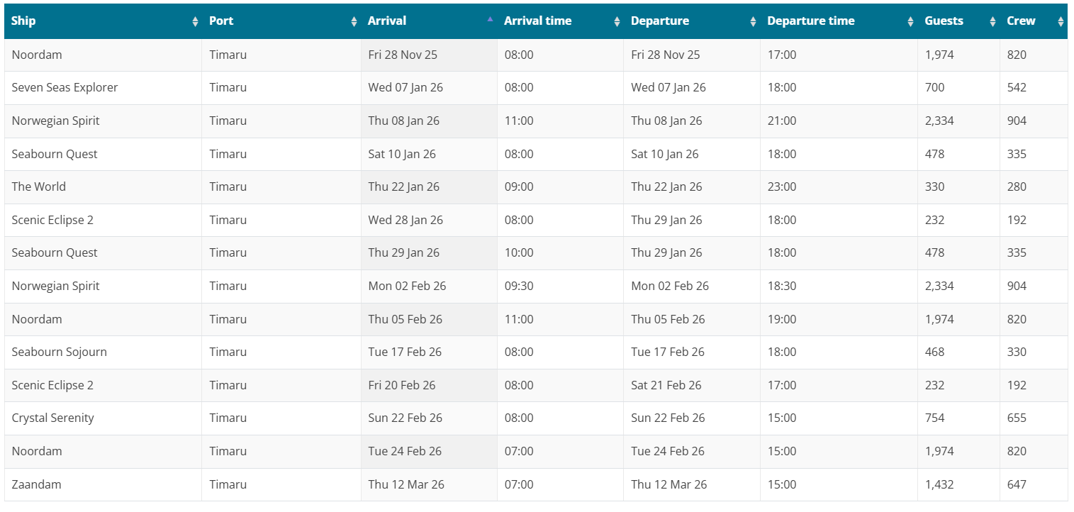Click The World ship cell

click(x=38, y=187)
